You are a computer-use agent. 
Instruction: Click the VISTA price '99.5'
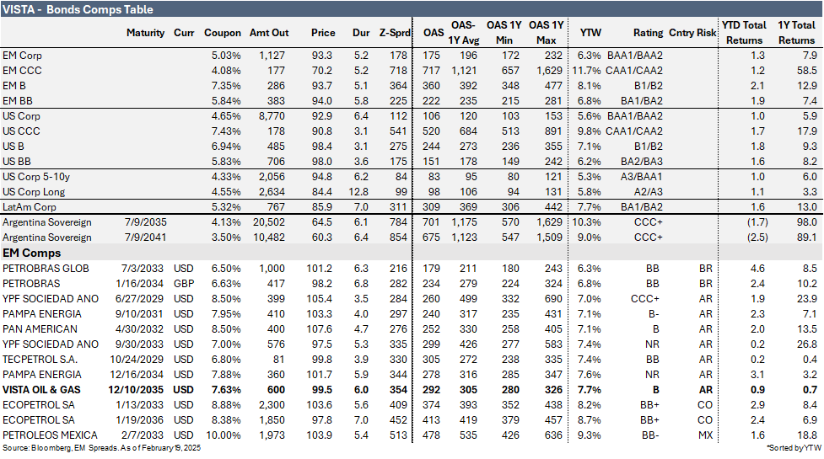(x=321, y=390)
